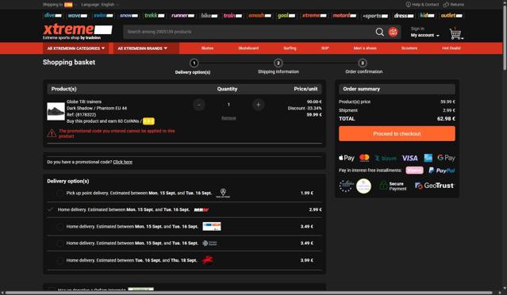Open the +sports store logo link
Viewport: 507px width, 295px height.
click(x=375, y=16)
